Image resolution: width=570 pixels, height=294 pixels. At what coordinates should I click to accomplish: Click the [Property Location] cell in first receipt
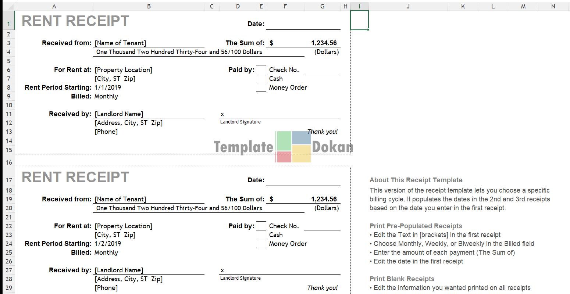pyautogui.click(x=123, y=70)
